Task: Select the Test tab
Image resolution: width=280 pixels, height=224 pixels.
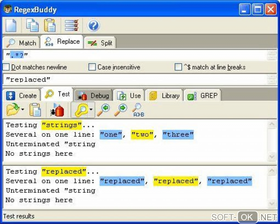Action: click(x=57, y=94)
